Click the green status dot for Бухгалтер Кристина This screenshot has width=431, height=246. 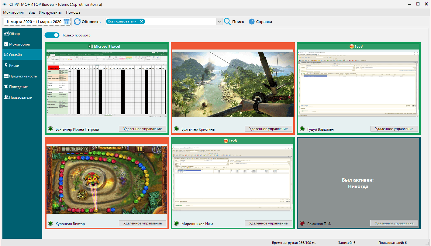pyautogui.click(x=176, y=129)
